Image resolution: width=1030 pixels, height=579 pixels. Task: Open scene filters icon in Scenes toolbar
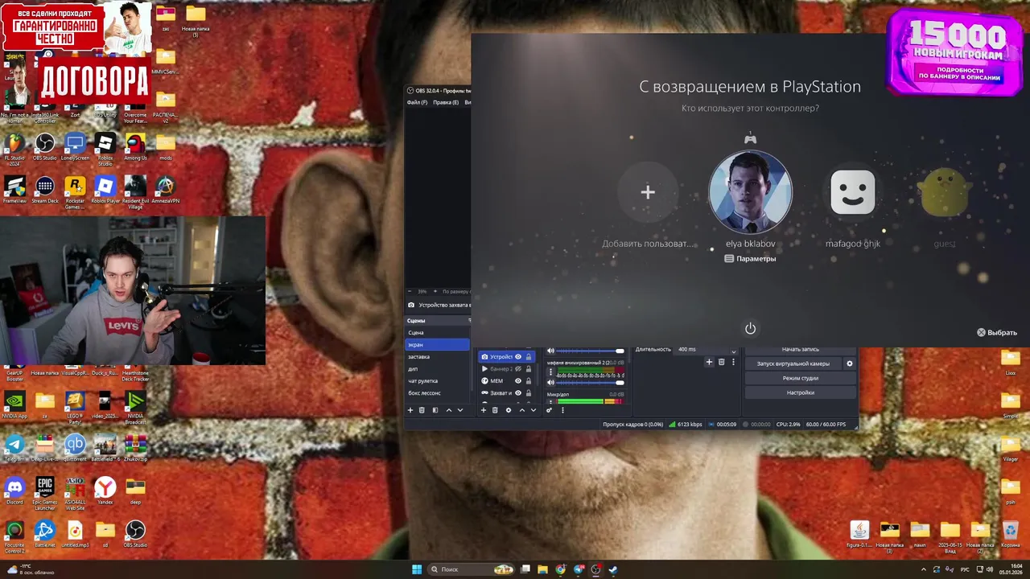tap(435, 410)
